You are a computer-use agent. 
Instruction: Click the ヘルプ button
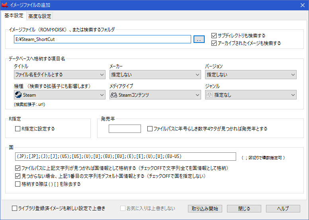[x=283, y=208]
